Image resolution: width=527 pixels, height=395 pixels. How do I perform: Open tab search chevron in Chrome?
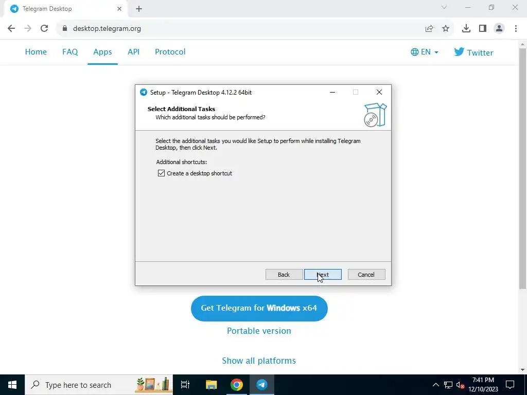tap(444, 7)
